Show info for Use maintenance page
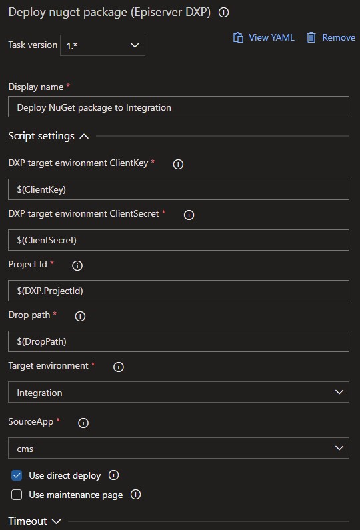Image resolution: width=360 pixels, height=530 pixels. [135, 495]
